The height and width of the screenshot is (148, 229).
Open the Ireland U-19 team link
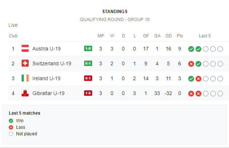46,78
